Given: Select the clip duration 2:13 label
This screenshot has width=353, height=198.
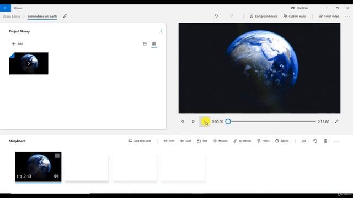Looking at the screenshot, I should click(27, 177).
